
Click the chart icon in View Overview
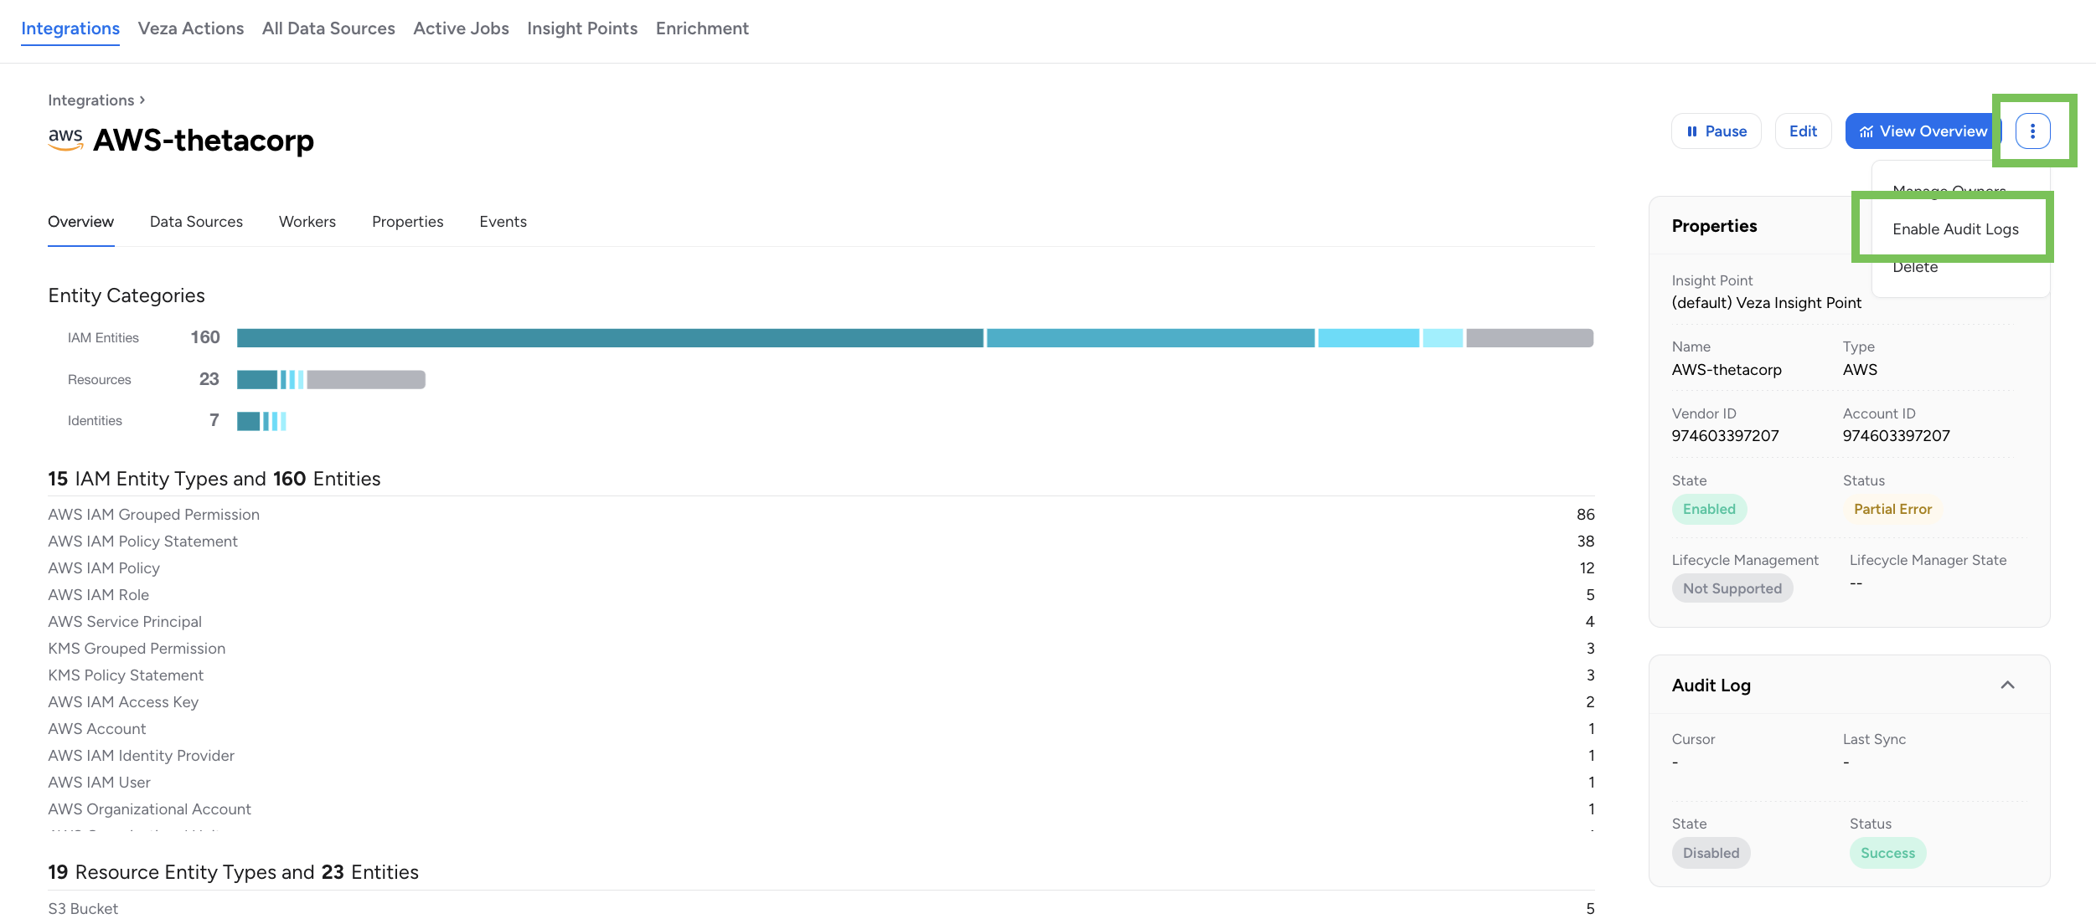[1866, 131]
